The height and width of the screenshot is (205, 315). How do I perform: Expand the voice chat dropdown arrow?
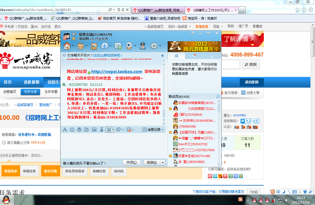click(110, 46)
